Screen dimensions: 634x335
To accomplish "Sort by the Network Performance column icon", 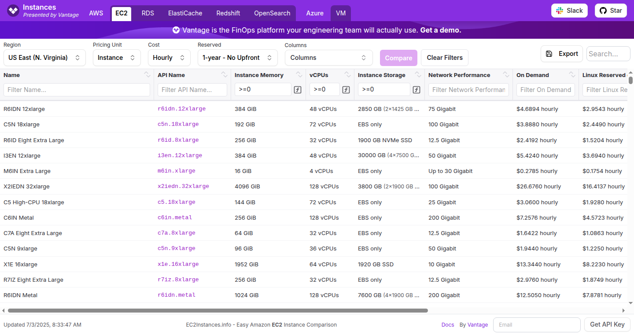I will coord(506,75).
